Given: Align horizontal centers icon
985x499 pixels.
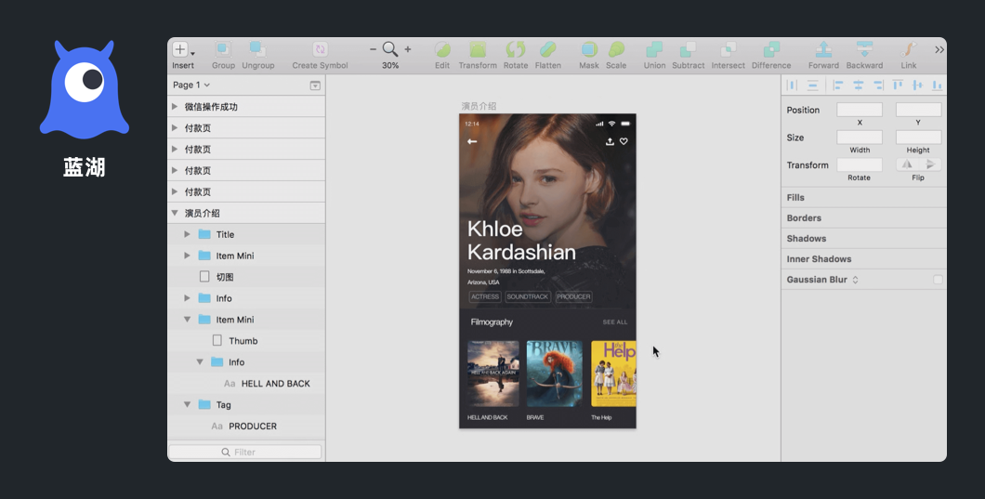Looking at the screenshot, I should coord(858,85).
